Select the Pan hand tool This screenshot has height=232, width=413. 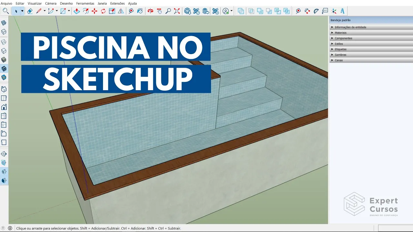tap(159, 11)
